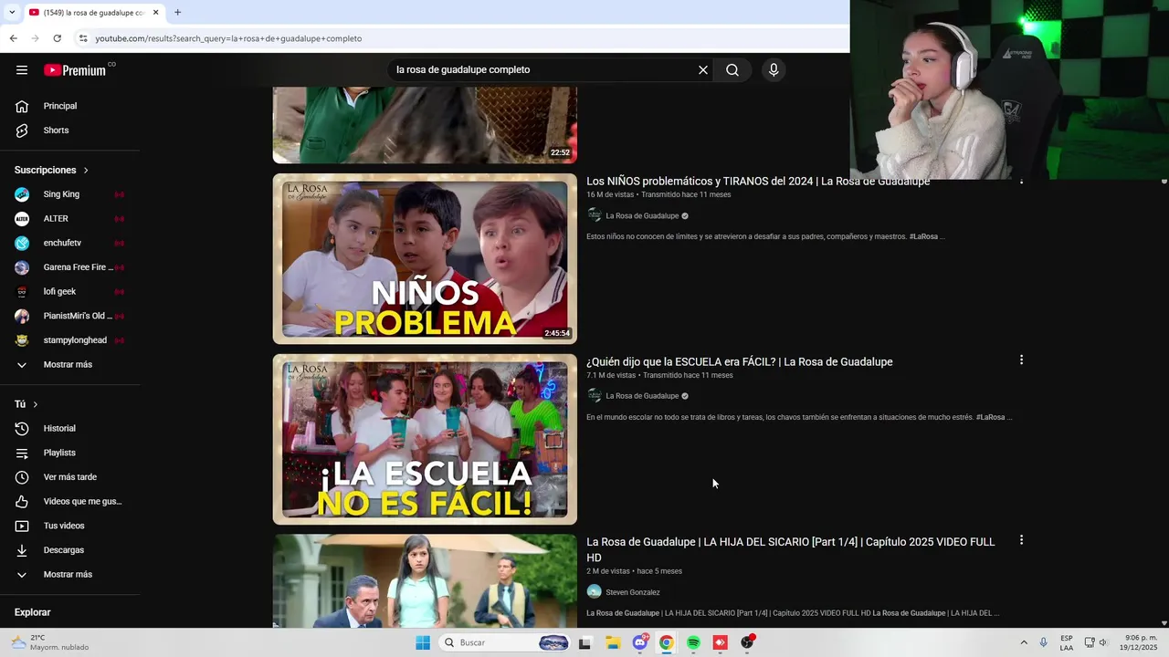Open title Los NIÑOS problemáticos y TIRANOS
Screen dimensions: 1169x657
tap(758, 182)
